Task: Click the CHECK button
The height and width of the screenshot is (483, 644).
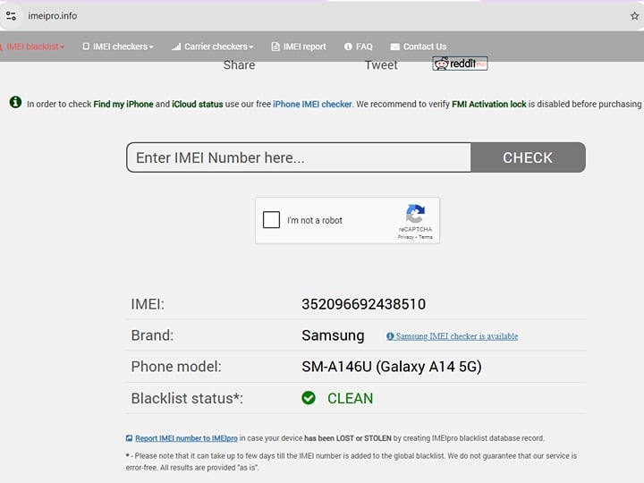Action: (x=528, y=157)
